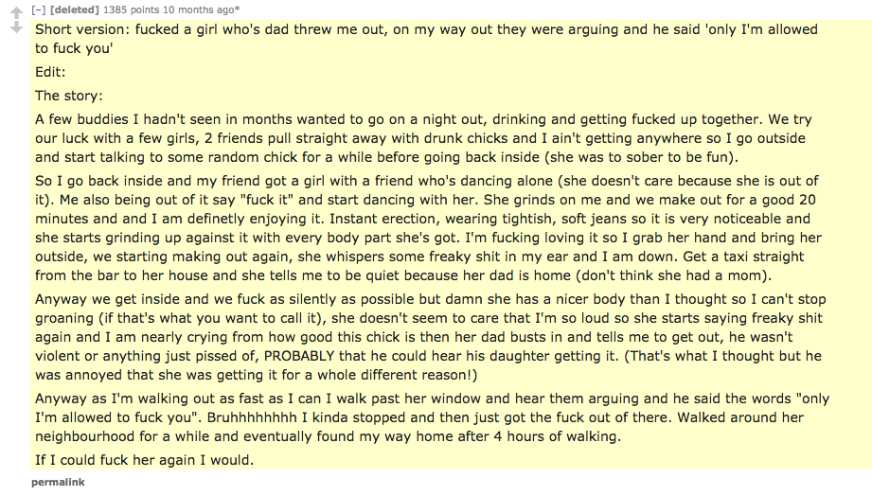Click the paragraph starting "Anyway we get inside"
Viewport: 872px width, 496px height.
click(x=431, y=337)
